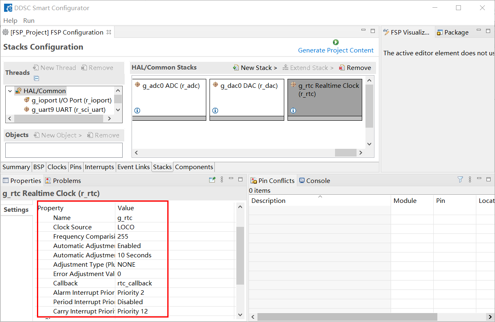Click the pin-to-selection icon in Properties toolbar
Screen dimensions: 495x322
click(212, 179)
